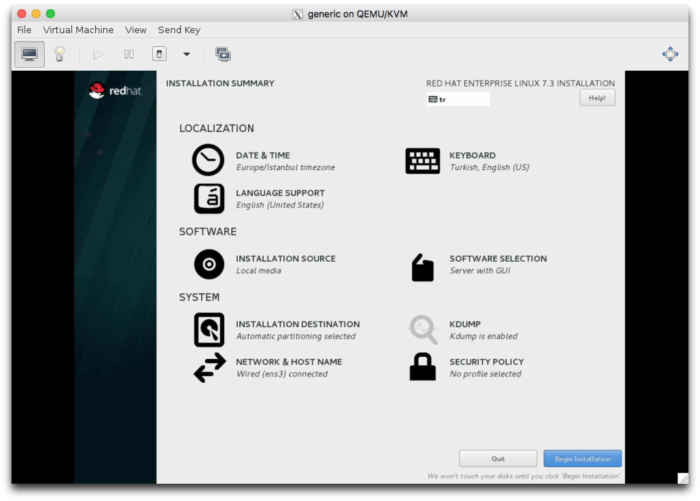Expand the Virtual Machine menu
The height and width of the screenshot is (501, 700).
78,30
